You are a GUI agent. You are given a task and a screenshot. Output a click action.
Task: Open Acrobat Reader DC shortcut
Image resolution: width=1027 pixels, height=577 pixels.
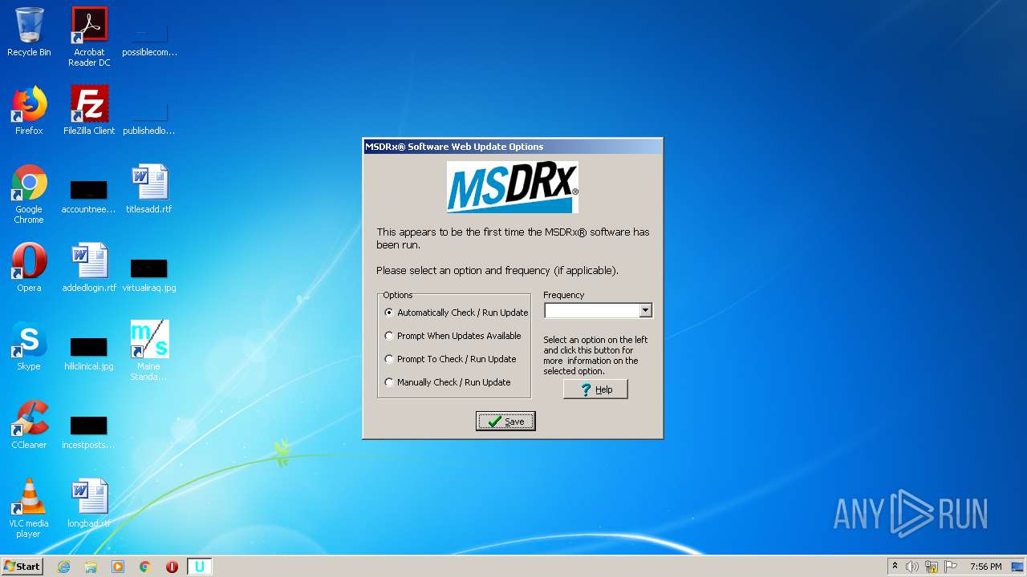tap(89, 37)
